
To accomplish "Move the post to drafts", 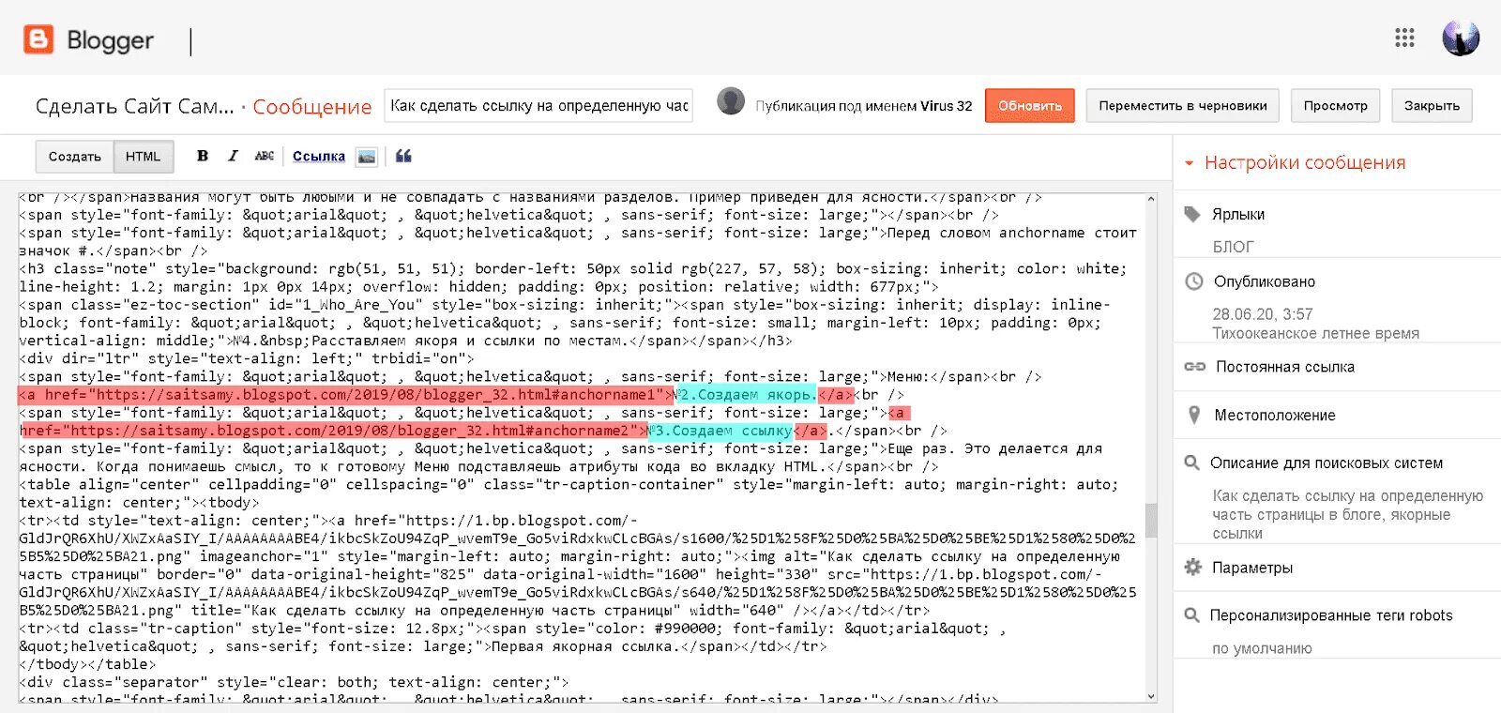I will pyautogui.click(x=1183, y=105).
